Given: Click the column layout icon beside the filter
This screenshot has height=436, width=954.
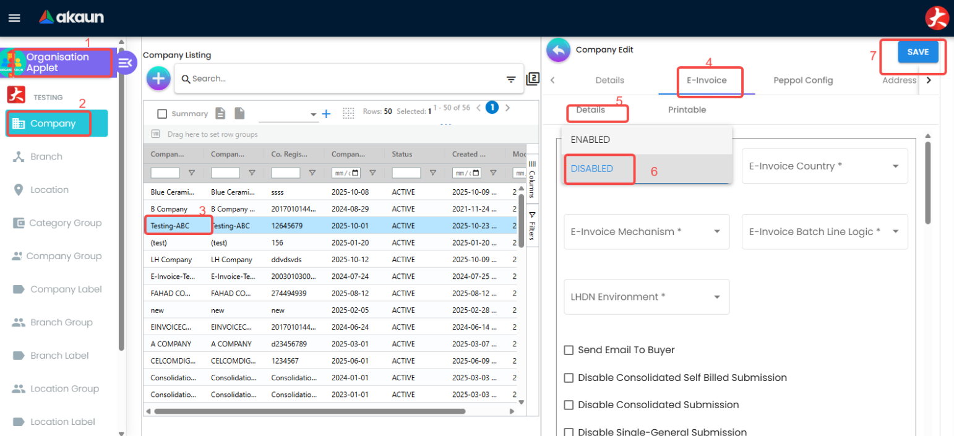Looking at the screenshot, I should [533, 79].
